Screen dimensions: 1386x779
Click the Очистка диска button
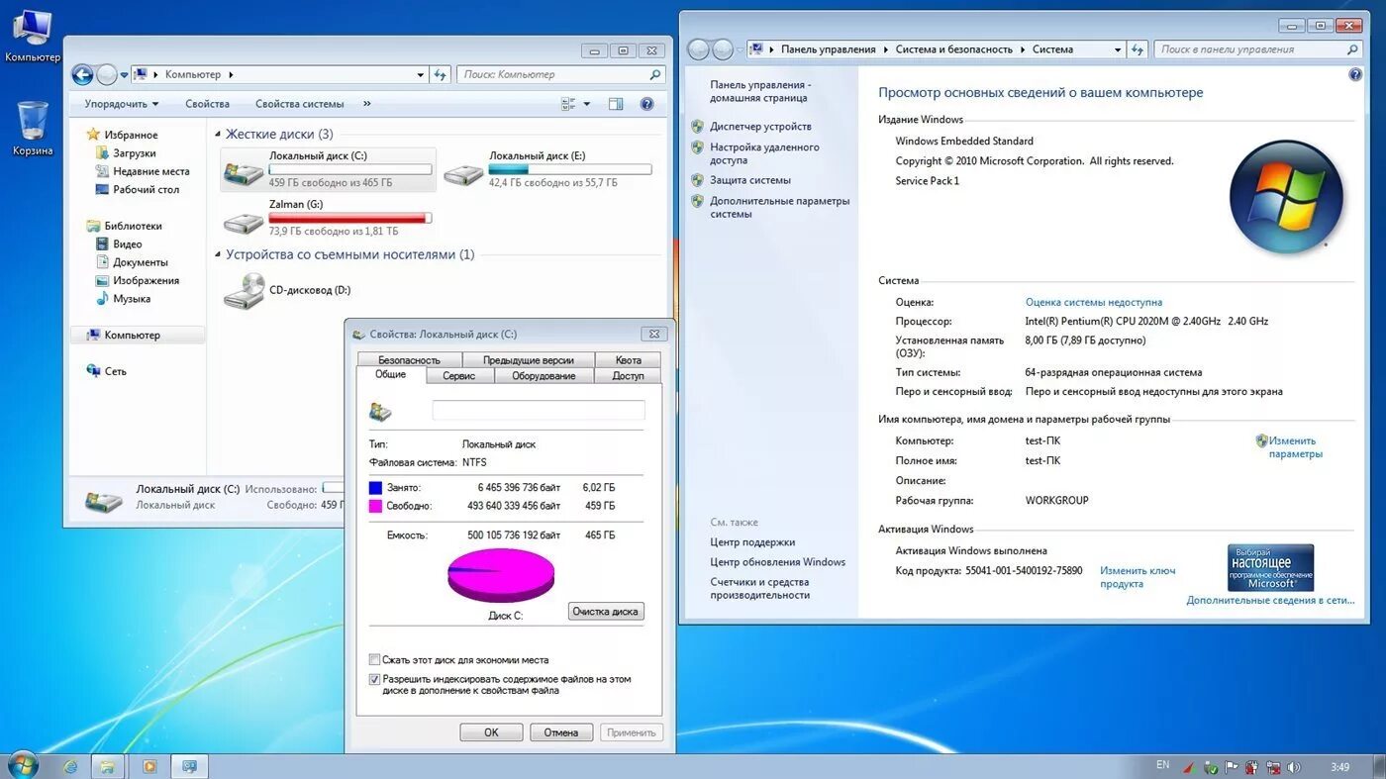(606, 612)
